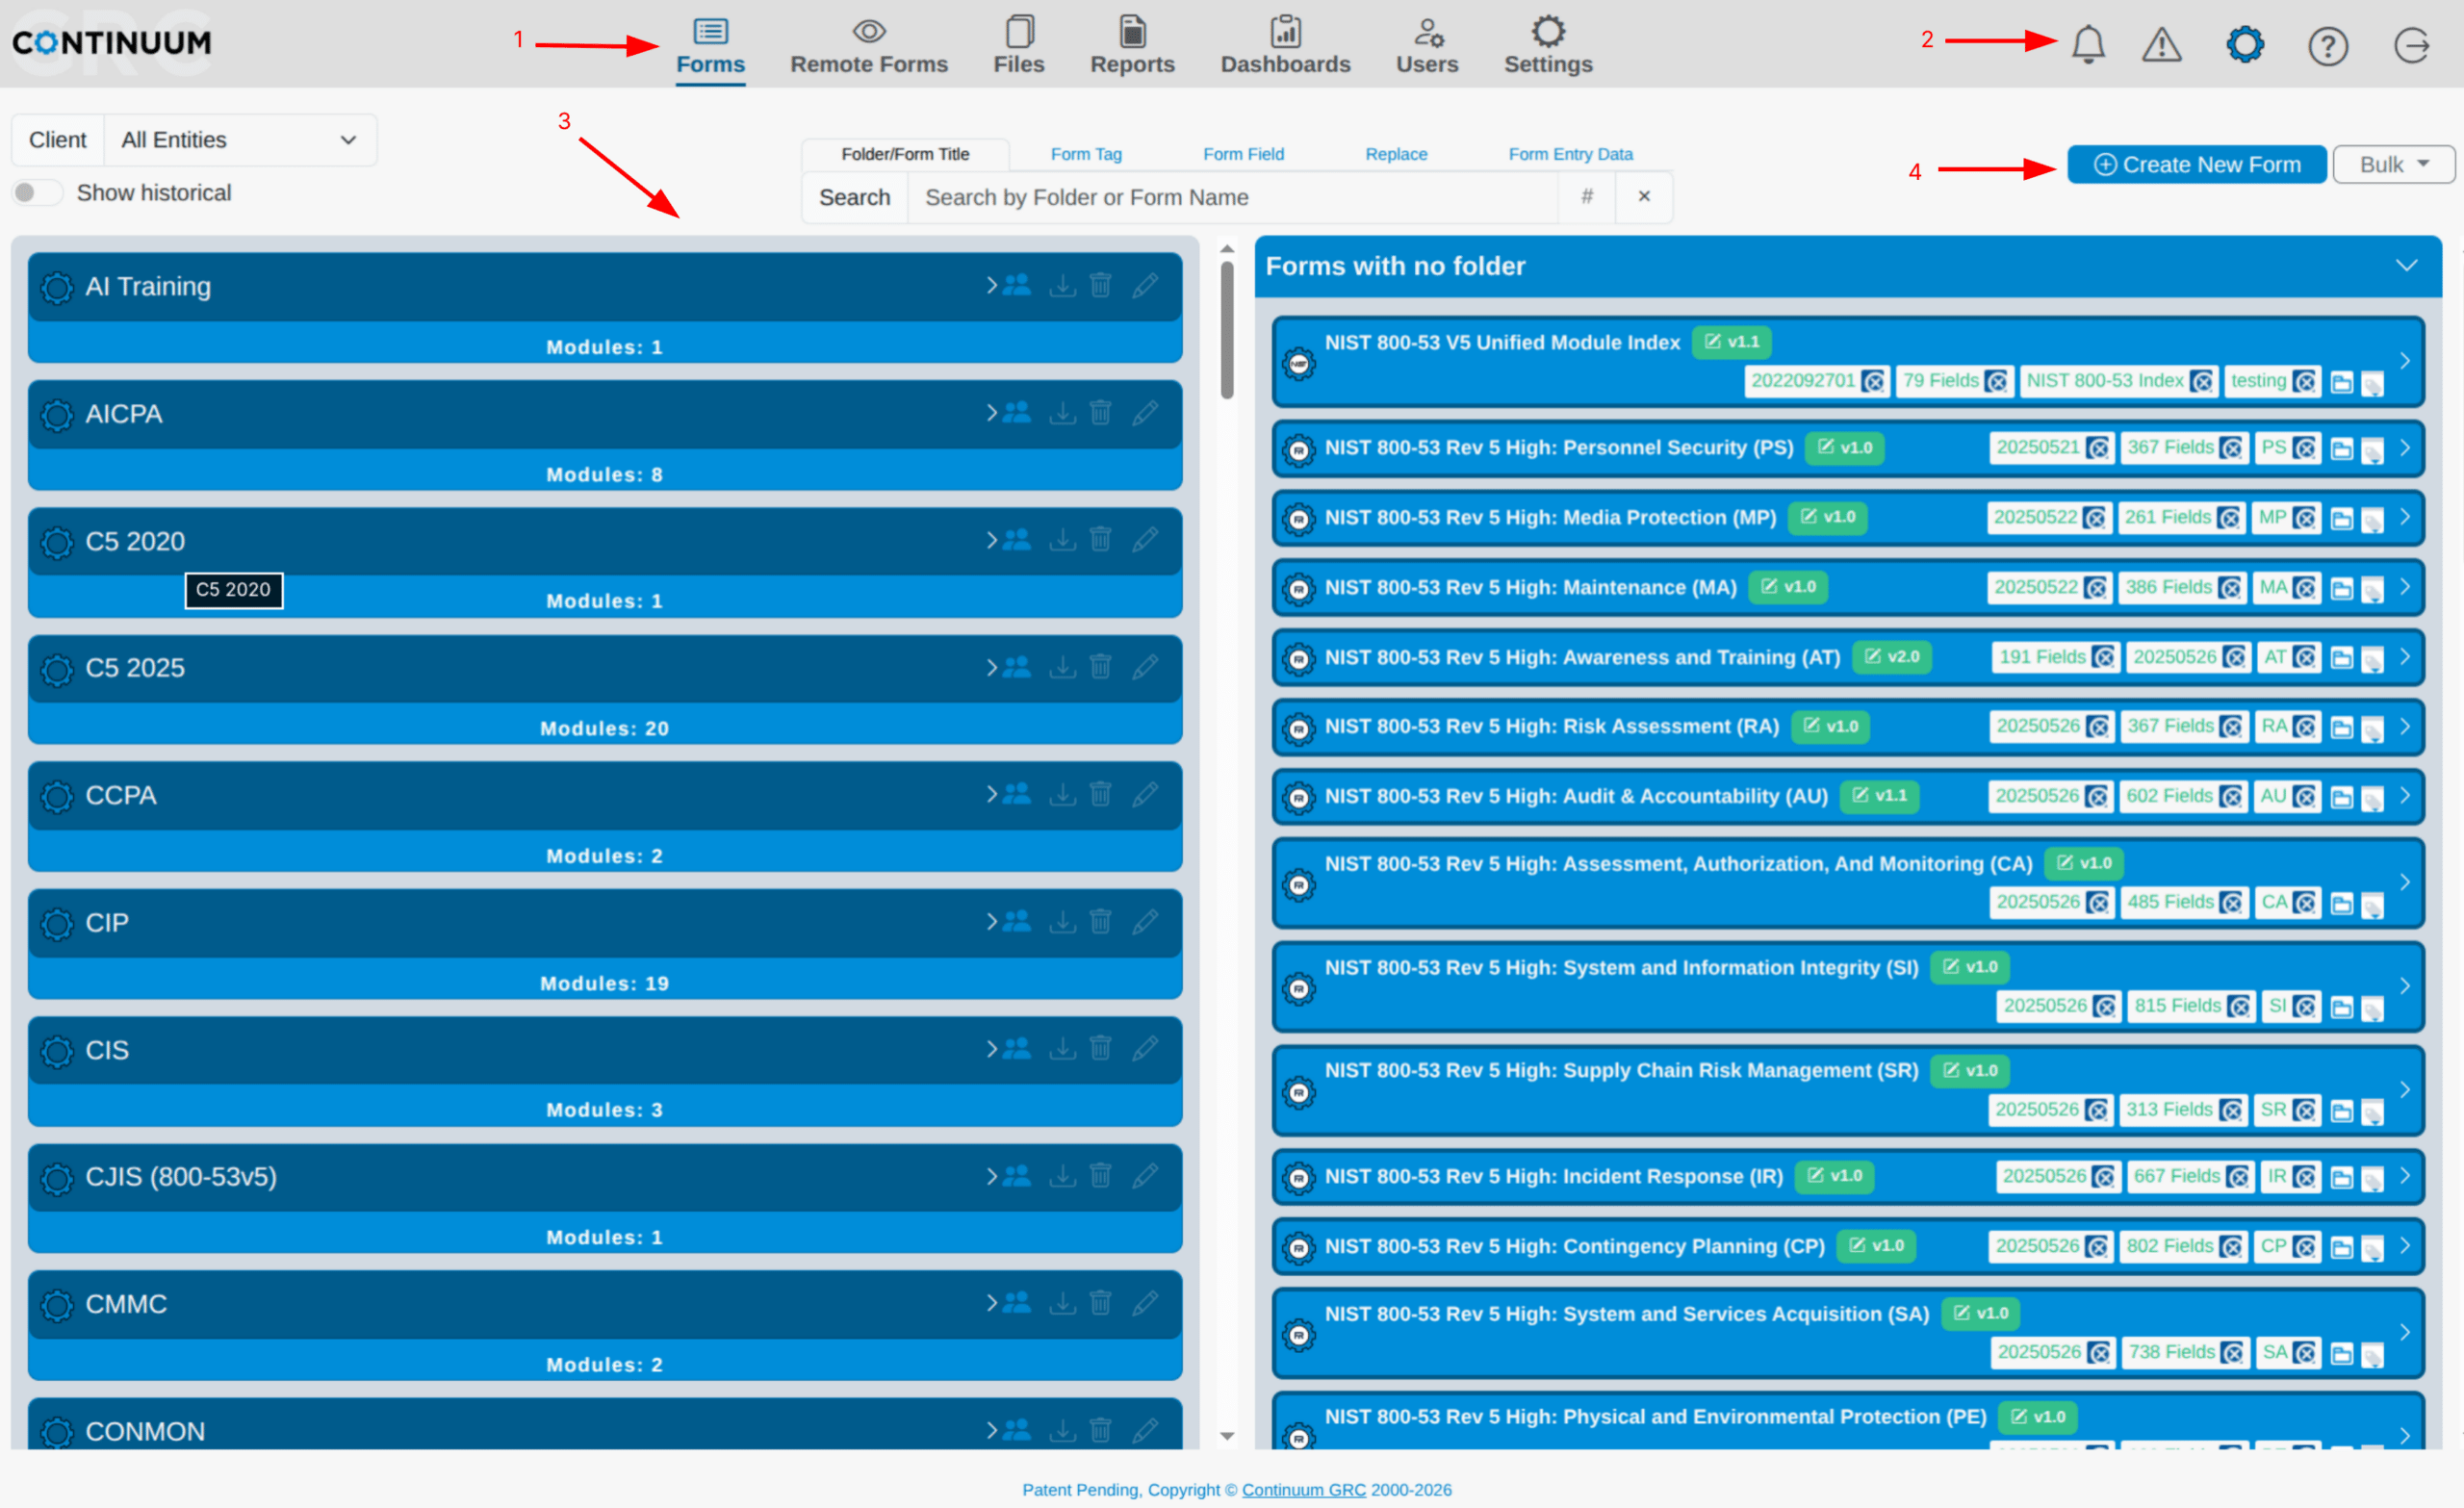
Task: Open the Bulk dropdown button
Action: (2393, 164)
